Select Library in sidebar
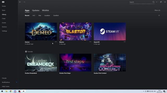 [x=4, y=14]
